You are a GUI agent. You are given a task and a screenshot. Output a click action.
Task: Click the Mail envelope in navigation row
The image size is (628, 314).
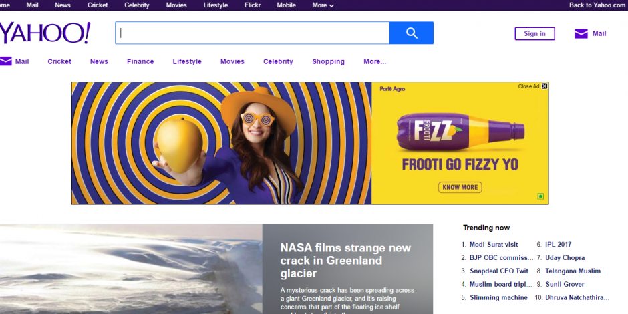(x=5, y=61)
